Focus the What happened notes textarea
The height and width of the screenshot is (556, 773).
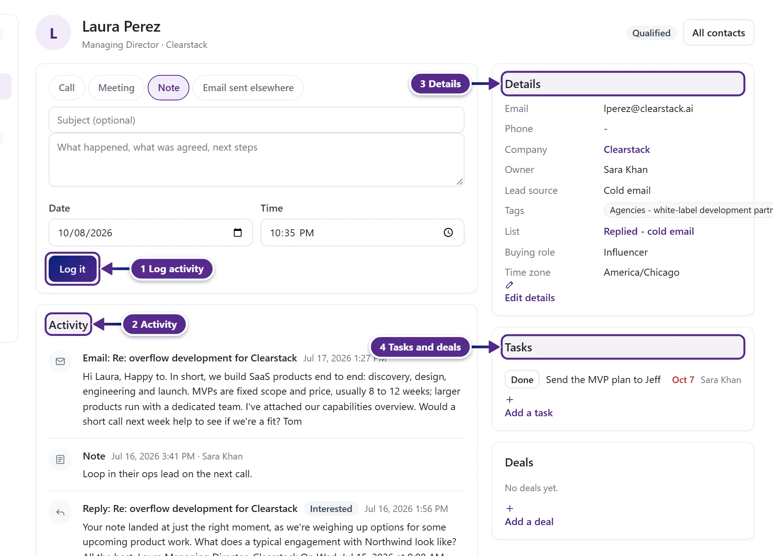[256, 160]
